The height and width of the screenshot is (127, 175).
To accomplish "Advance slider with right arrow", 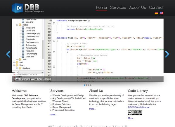I will [x=167, y=54].
